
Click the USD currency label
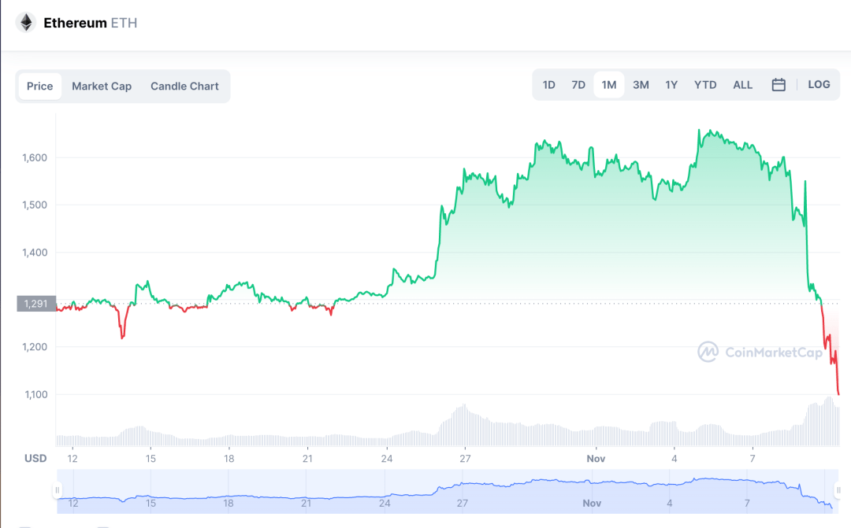click(x=35, y=458)
